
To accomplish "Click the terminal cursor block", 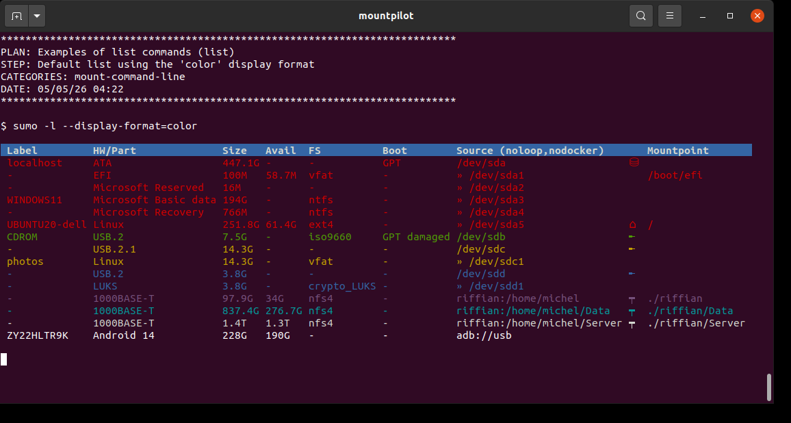I will tap(3, 359).
